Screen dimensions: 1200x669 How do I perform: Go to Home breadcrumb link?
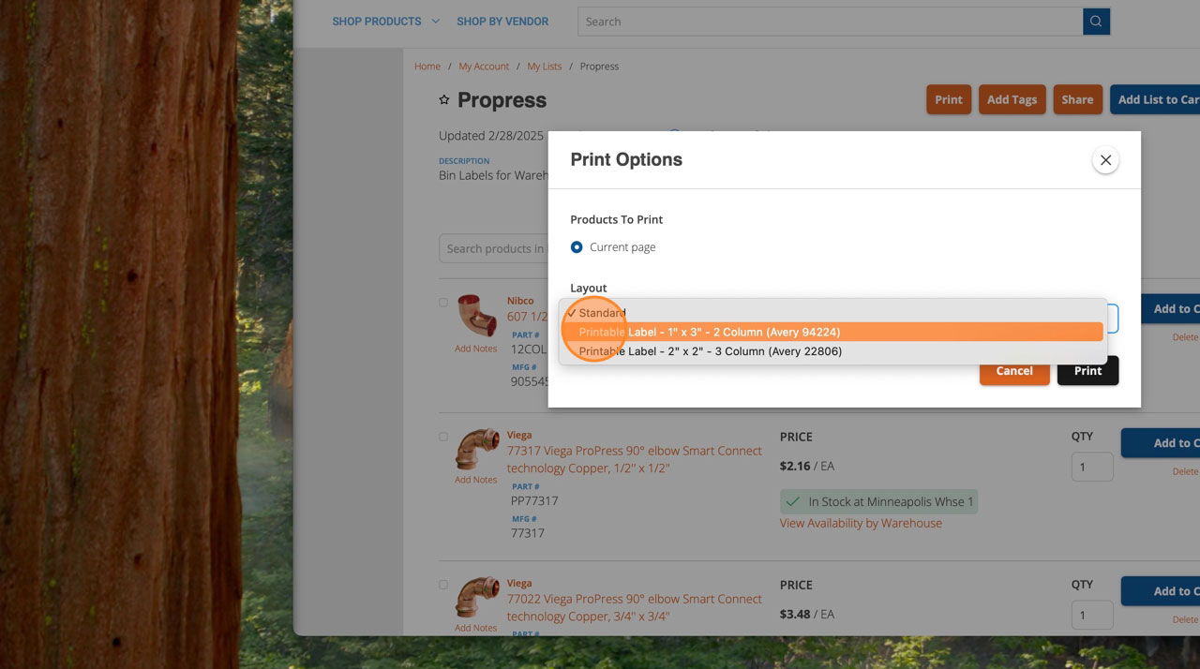click(x=427, y=67)
